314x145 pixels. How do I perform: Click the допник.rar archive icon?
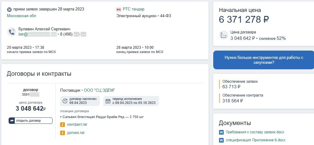[x=63, y=133]
